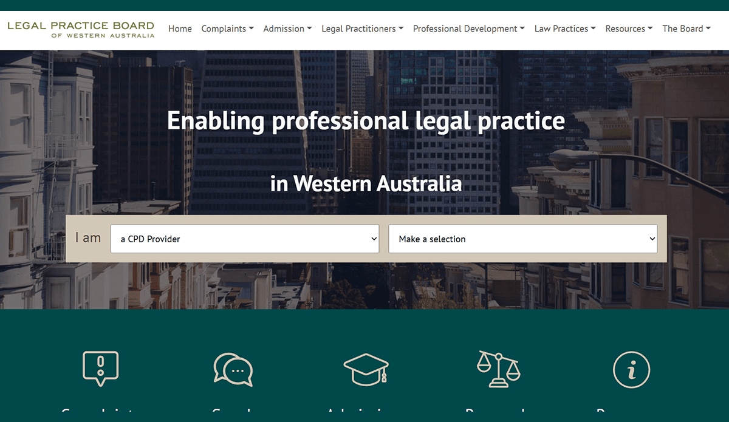
Task: Open the 'a CPD Provider' dropdown
Action: pyautogui.click(x=245, y=239)
